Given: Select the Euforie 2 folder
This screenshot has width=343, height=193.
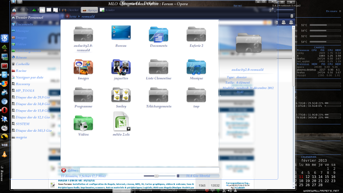Looking at the screenshot, I should [x=196, y=34].
